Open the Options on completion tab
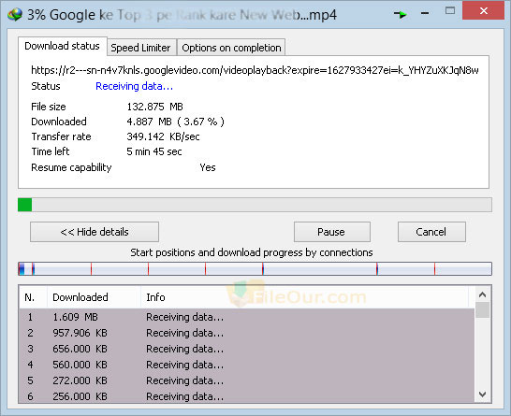 [x=231, y=48]
